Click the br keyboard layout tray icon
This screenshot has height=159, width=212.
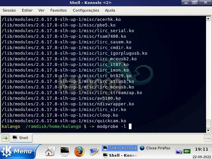(x=187, y=151)
